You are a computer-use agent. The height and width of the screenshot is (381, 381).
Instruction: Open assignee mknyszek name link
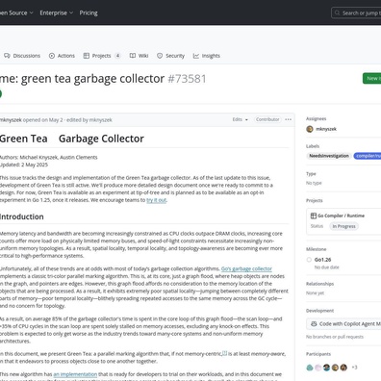[x=326, y=129]
